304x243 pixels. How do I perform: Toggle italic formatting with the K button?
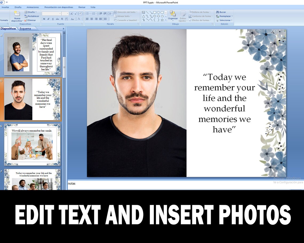(x=48, y=19)
